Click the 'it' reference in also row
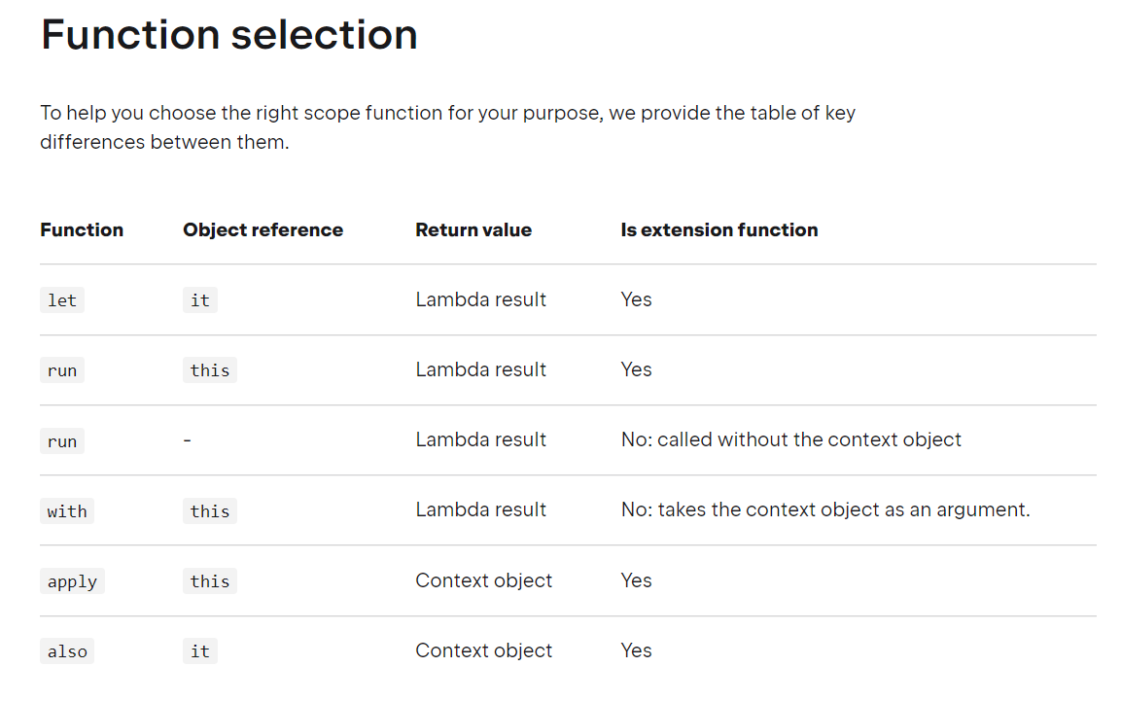 [200, 651]
